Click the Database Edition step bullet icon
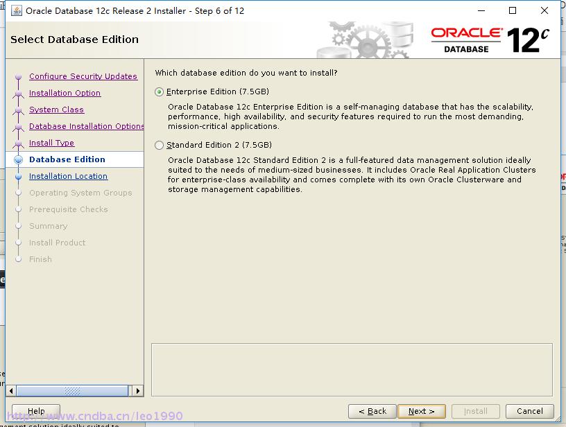The height and width of the screenshot is (427, 566). [18, 159]
